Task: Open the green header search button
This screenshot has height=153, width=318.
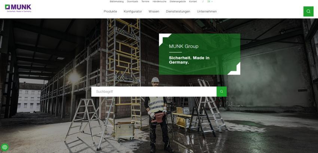Action: (x=308, y=12)
